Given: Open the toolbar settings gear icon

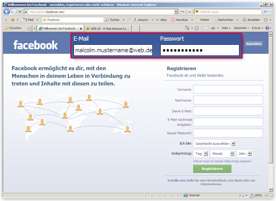Looking at the screenshot, I should (265, 20).
